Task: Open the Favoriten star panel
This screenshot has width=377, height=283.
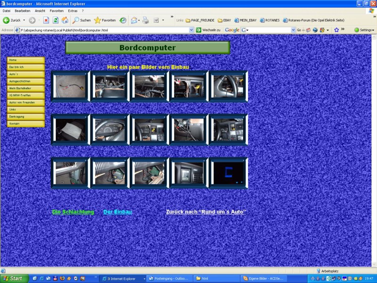Action: [x=105, y=20]
